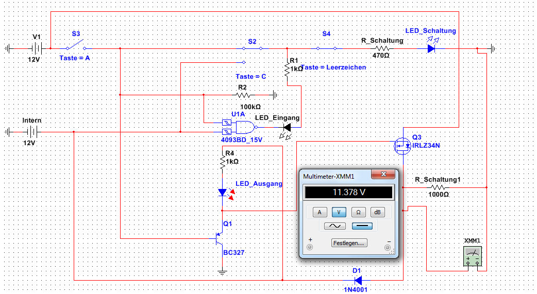
Task: Select the U1A NAND gate symbol
Action: click(x=240, y=127)
